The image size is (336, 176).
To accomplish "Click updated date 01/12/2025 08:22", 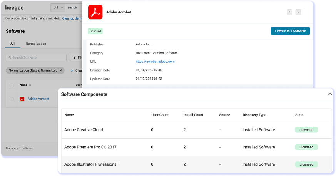I will click(149, 79).
